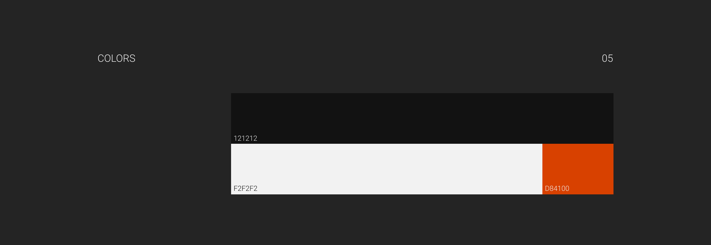Pick the orange accent color block
711x245 pixels.
click(577, 166)
